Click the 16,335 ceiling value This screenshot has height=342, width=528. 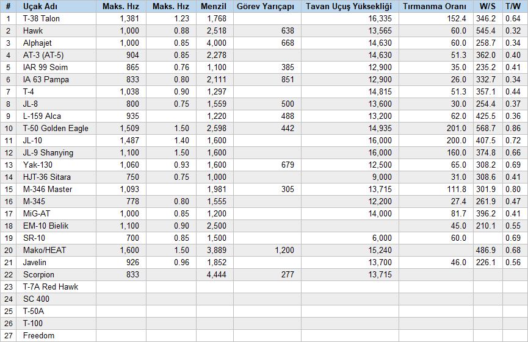(380, 18)
